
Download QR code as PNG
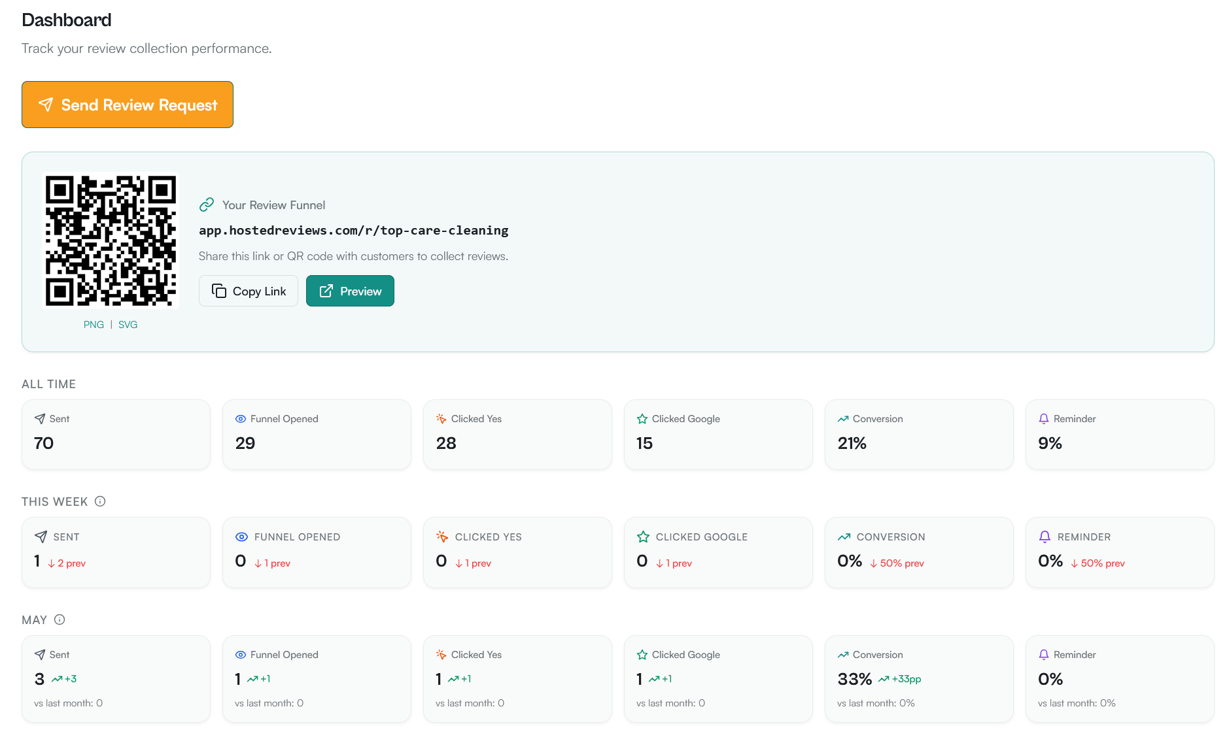click(x=94, y=325)
